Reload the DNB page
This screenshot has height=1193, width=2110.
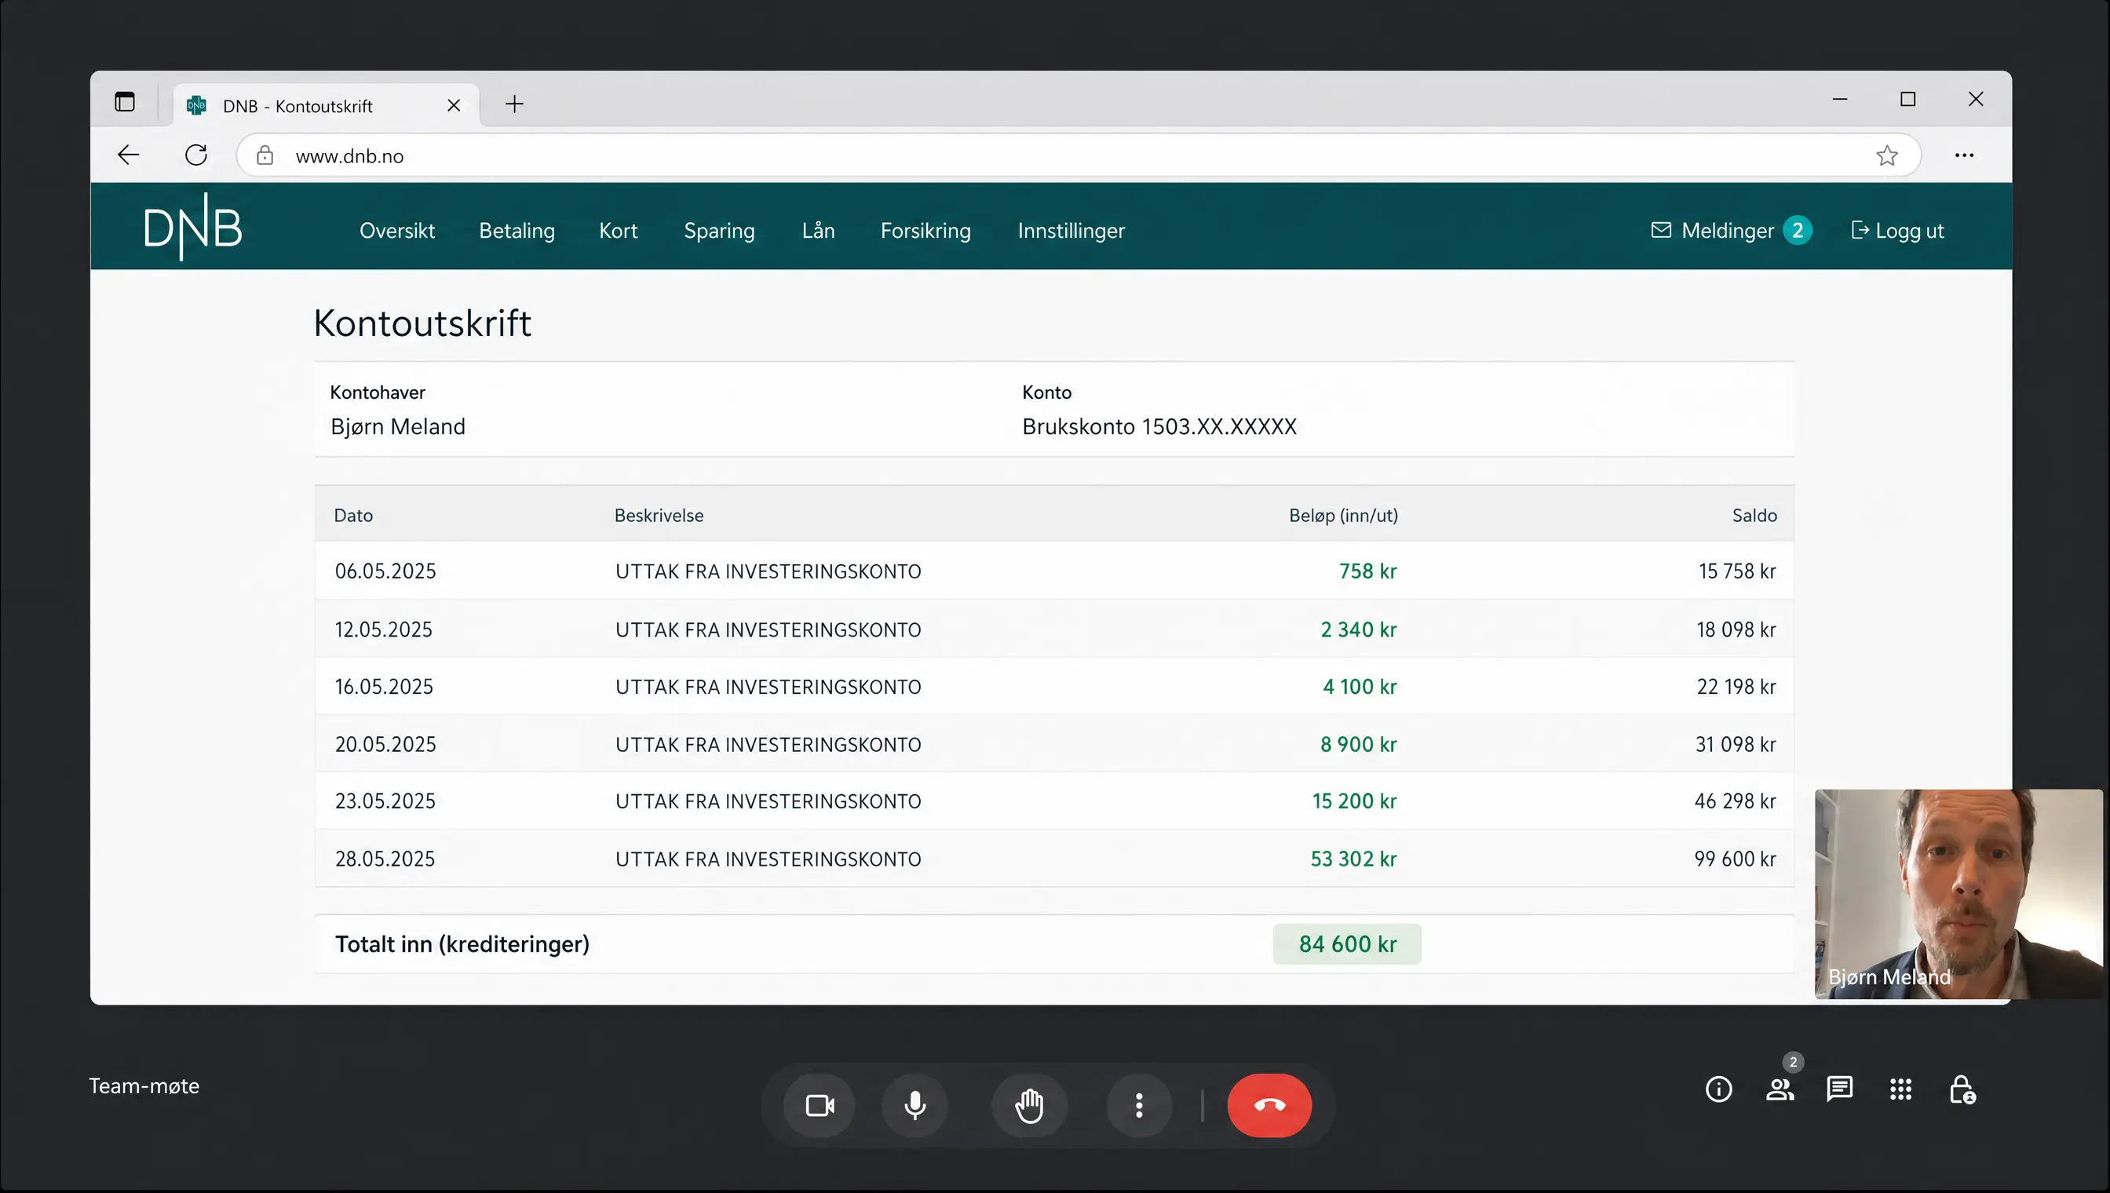tap(195, 155)
